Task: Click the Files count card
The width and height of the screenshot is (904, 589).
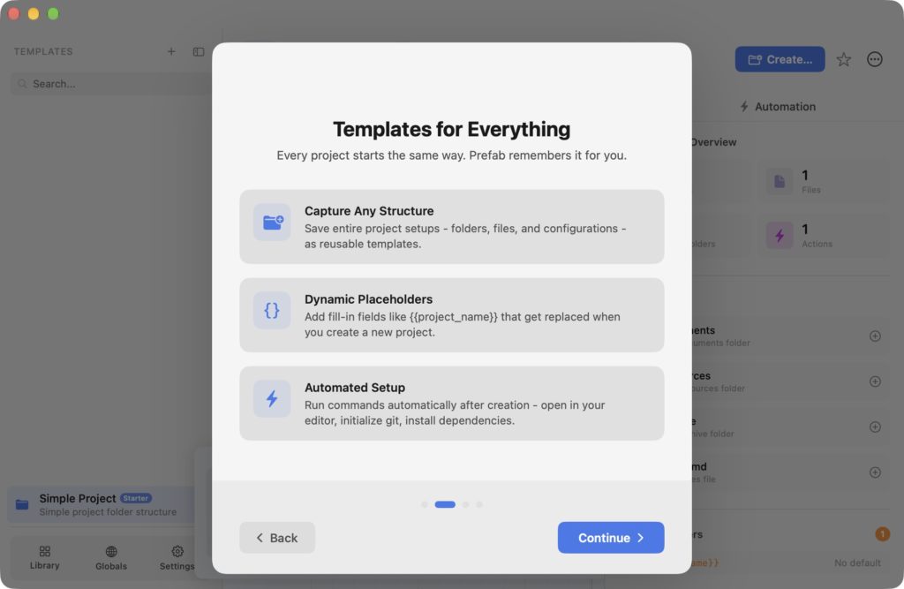Action: pyautogui.click(x=825, y=182)
